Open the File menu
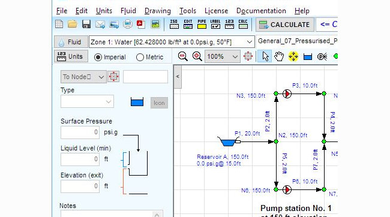Image resolution: width=390 pixels, height=217 pixels. (x=62, y=11)
